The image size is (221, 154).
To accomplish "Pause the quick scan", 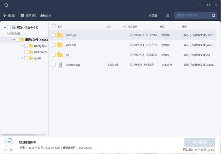I will (6, 150).
